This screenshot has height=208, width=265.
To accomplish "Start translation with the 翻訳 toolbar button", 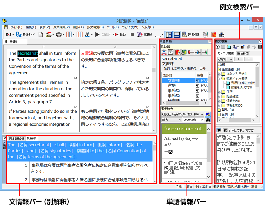I will 120,34.
